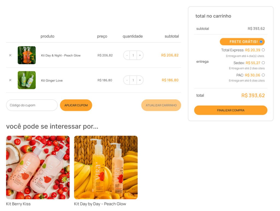
Task: Remove Kit Day & Night from cart
Action: click(10, 55)
